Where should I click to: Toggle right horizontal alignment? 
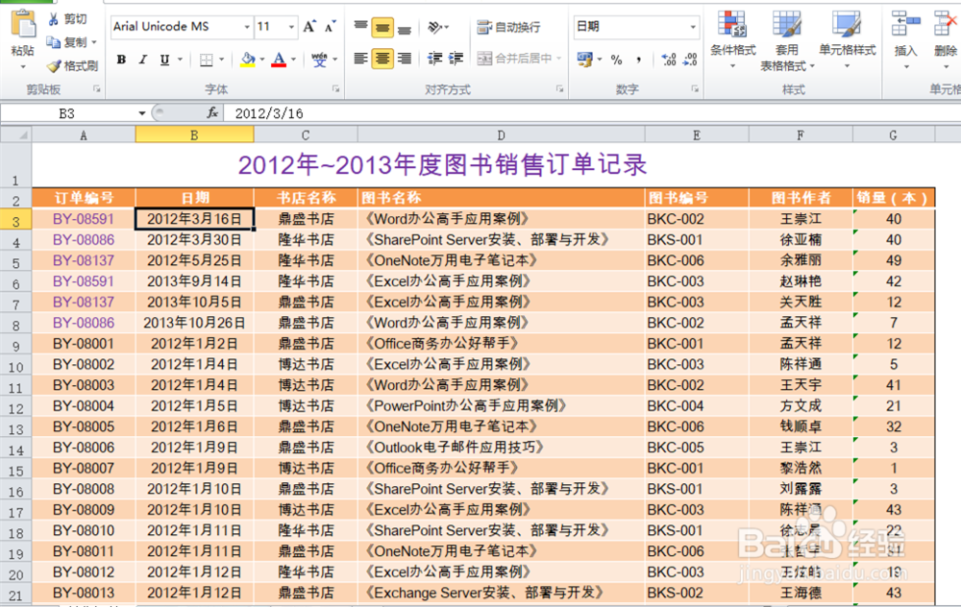404,59
